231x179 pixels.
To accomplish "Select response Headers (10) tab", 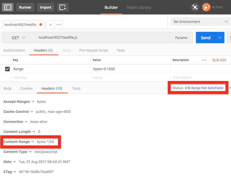I will (52, 88).
